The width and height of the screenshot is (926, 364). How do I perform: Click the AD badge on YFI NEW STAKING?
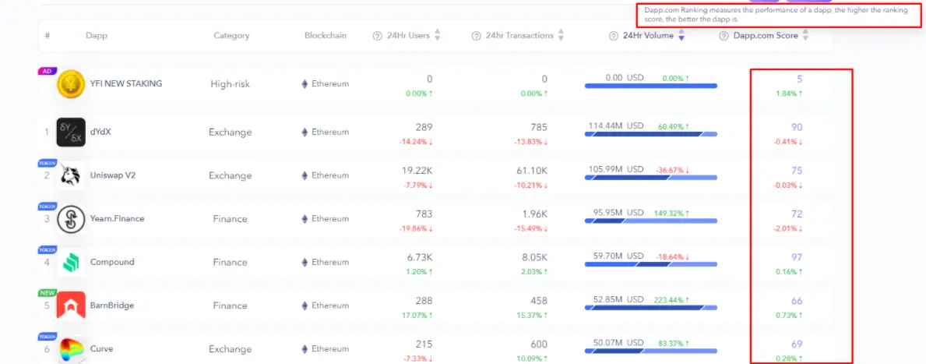(x=47, y=71)
